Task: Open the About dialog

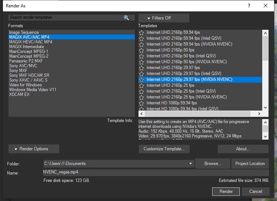Action: (x=243, y=149)
